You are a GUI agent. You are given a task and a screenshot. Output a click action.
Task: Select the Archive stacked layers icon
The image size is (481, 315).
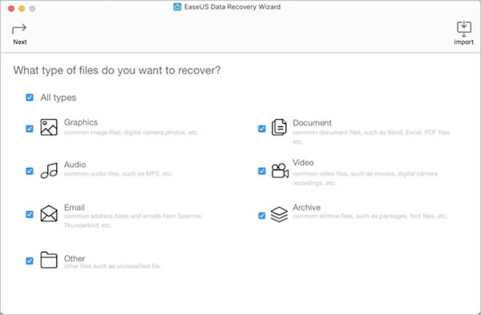pyautogui.click(x=279, y=214)
